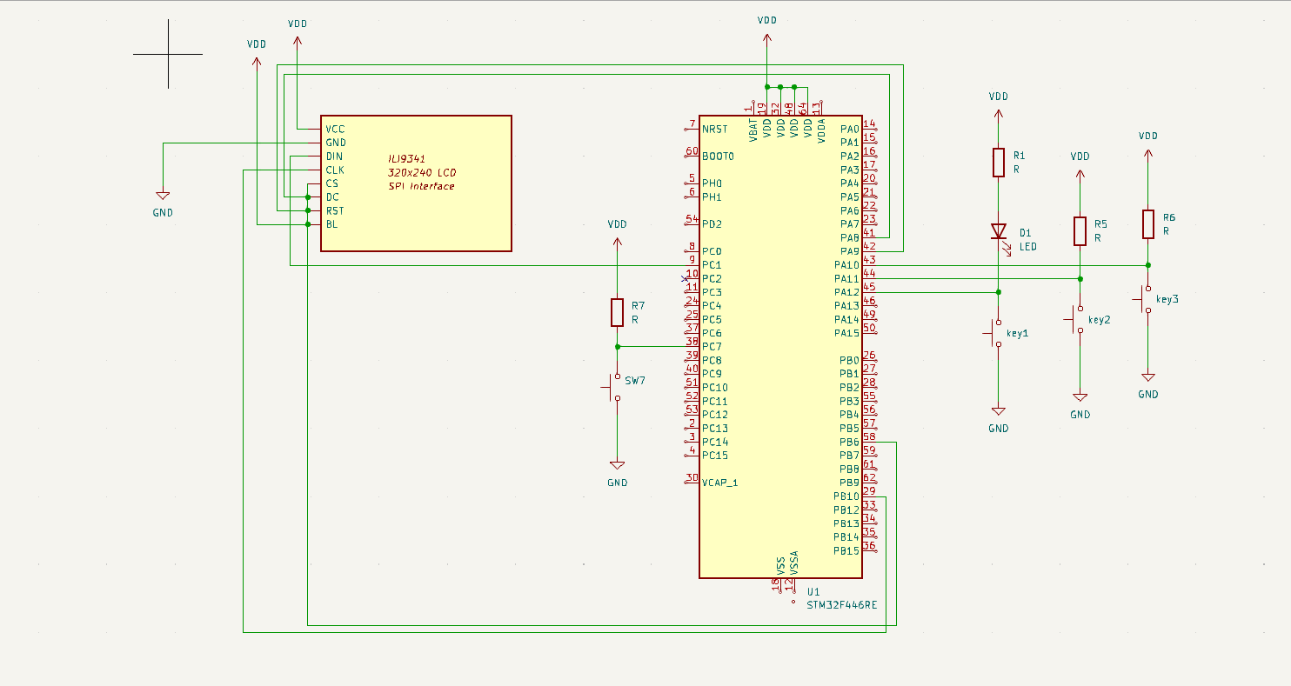Viewport: 1291px width, 686px height.
Task: Click the VSSA pin label
Action: [x=794, y=563]
